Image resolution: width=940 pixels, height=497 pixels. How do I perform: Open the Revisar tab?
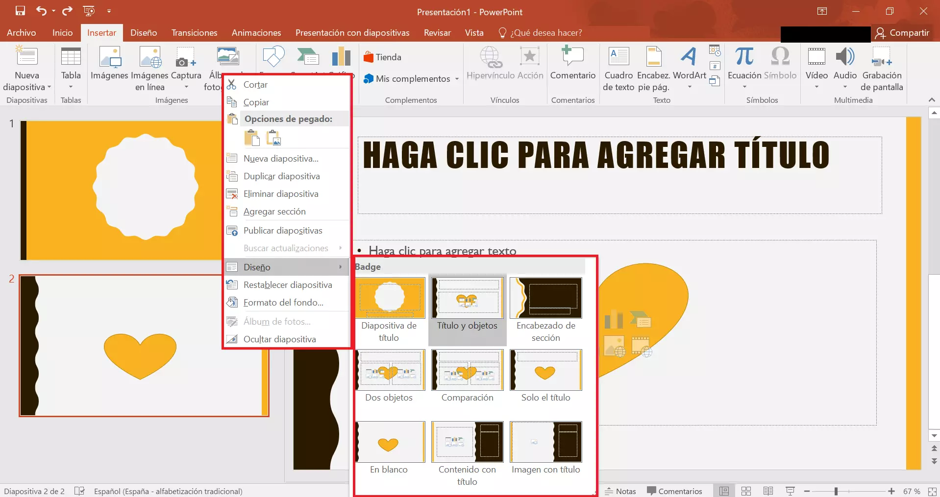[437, 33]
